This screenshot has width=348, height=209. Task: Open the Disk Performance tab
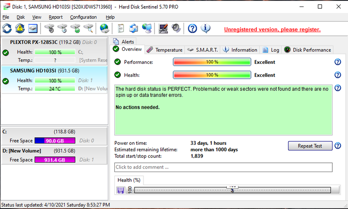pos(308,50)
